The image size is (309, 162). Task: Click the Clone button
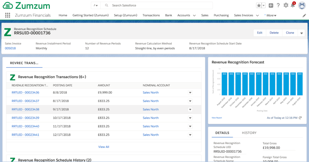pos(290,33)
